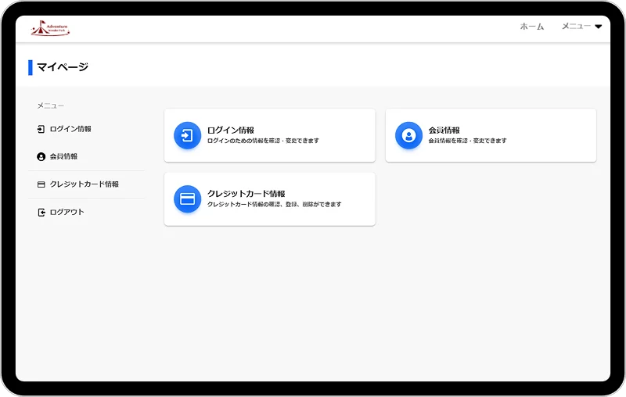Open the メニュー label in the top navigation
The height and width of the screenshot is (397, 626).
pyautogui.click(x=576, y=27)
